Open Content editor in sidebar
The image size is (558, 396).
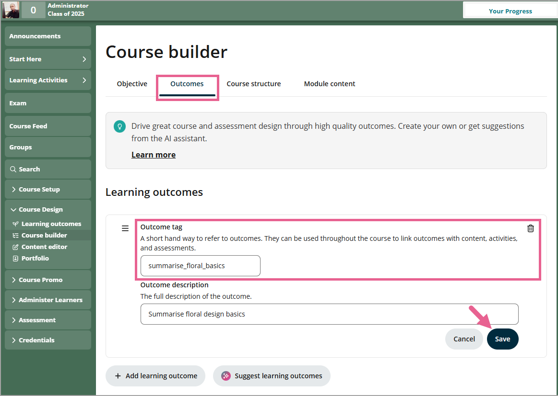tap(44, 247)
